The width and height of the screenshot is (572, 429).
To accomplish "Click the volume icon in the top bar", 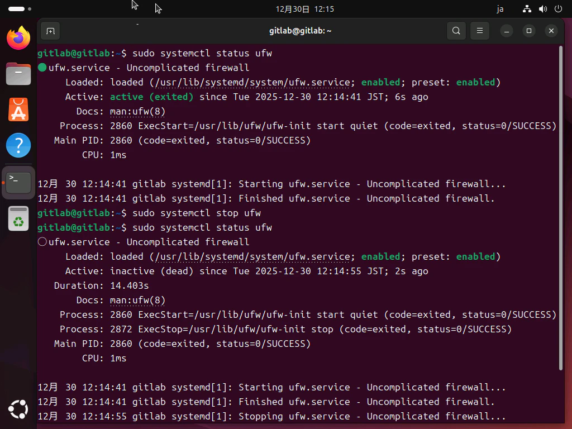I will pos(543,8).
